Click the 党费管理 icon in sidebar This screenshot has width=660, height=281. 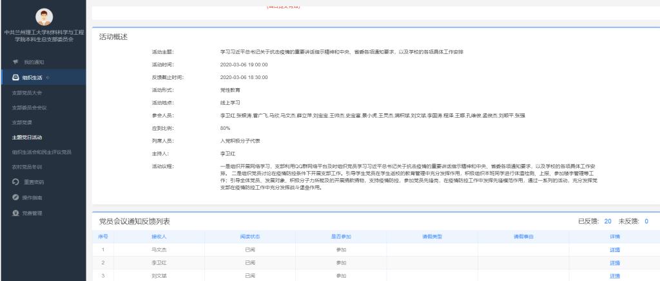tap(15, 213)
